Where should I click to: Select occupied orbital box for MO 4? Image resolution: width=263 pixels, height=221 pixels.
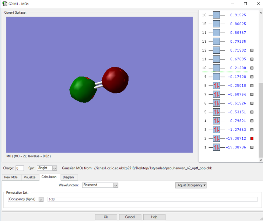(x=216, y=121)
